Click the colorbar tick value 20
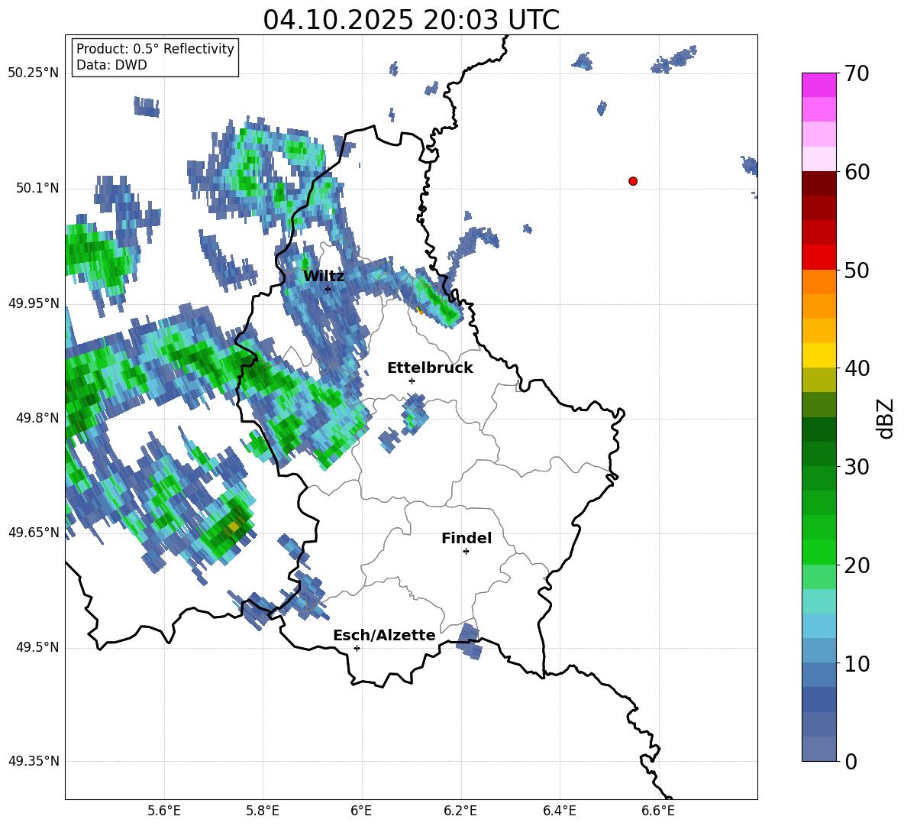This screenshot has width=904, height=826. [x=857, y=565]
